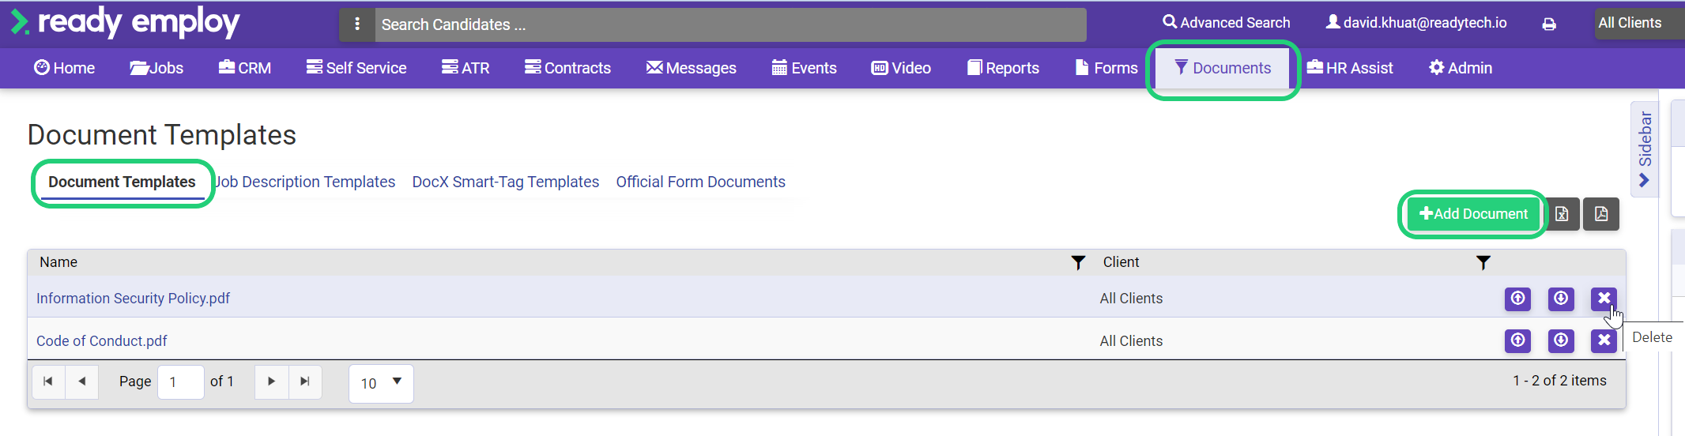This screenshot has width=1685, height=436.
Task: Open the Documents menu
Action: pyautogui.click(x=1223, y=68)
